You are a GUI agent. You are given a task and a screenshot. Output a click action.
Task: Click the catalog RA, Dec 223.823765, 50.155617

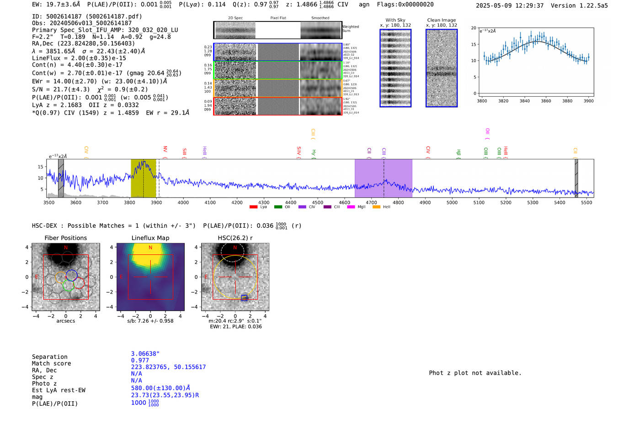pos(168,367)
